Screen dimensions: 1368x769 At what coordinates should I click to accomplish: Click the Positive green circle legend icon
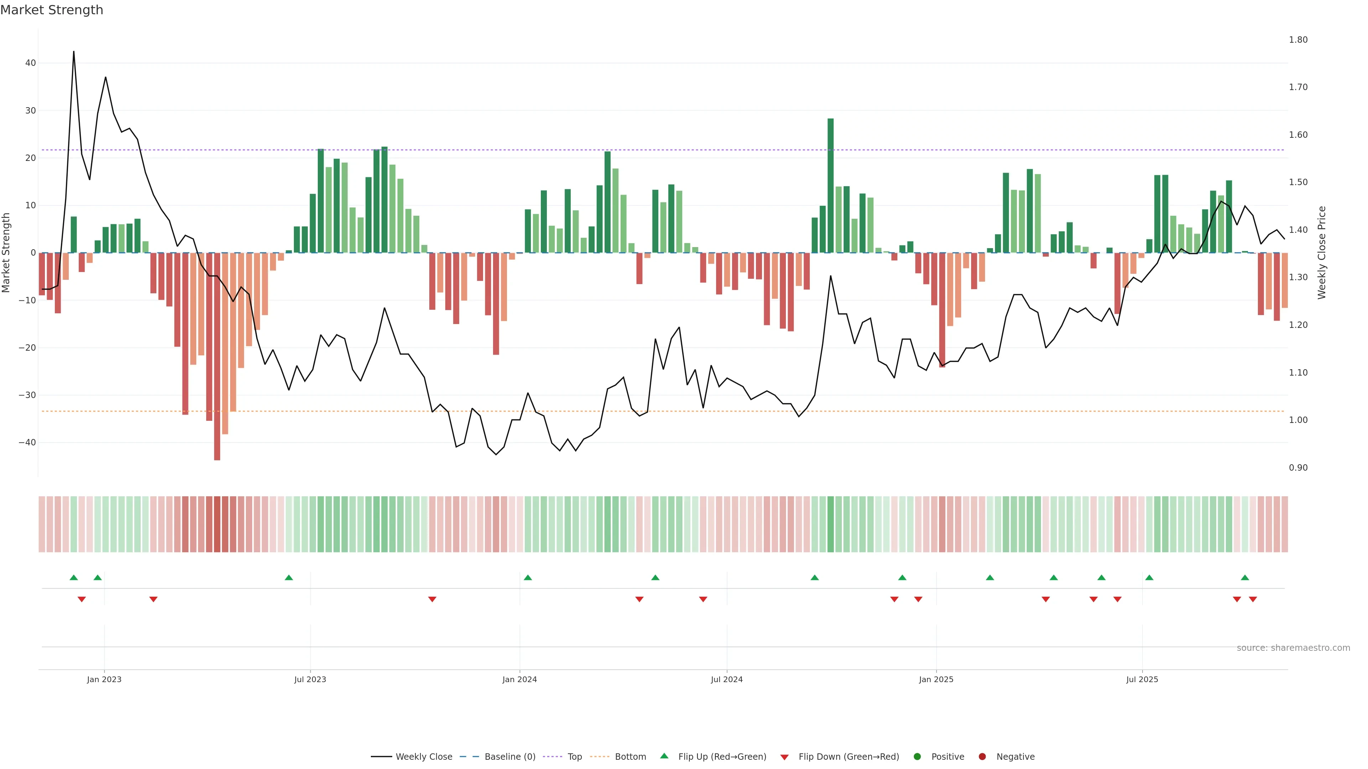[x=917, y=756]
